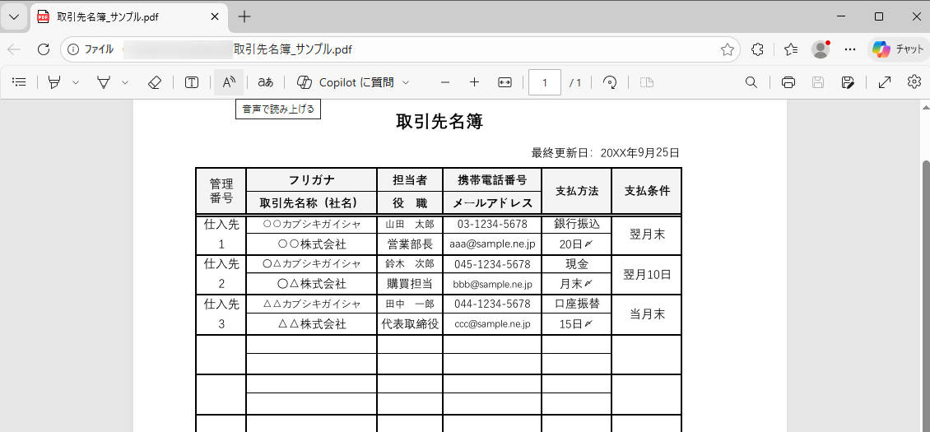
Task: Click the 口座振替 cell
Action: pyautogui.click(x=576, y=304)
